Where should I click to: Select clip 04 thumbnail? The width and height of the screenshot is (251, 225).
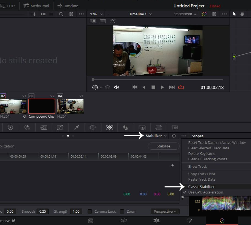pyautogui.click(x=70, y=106)
